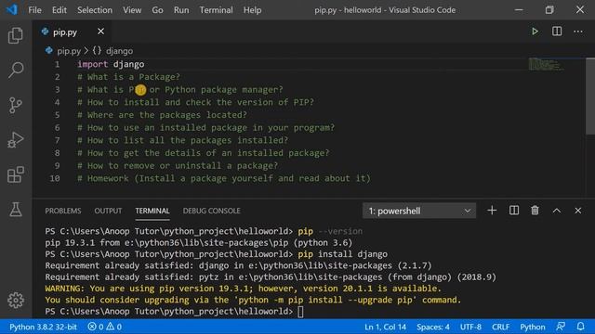595x334 pixels.
Task: Switch to the DEBUG CONSOLE tab
Action: click(x=211, y=211)
